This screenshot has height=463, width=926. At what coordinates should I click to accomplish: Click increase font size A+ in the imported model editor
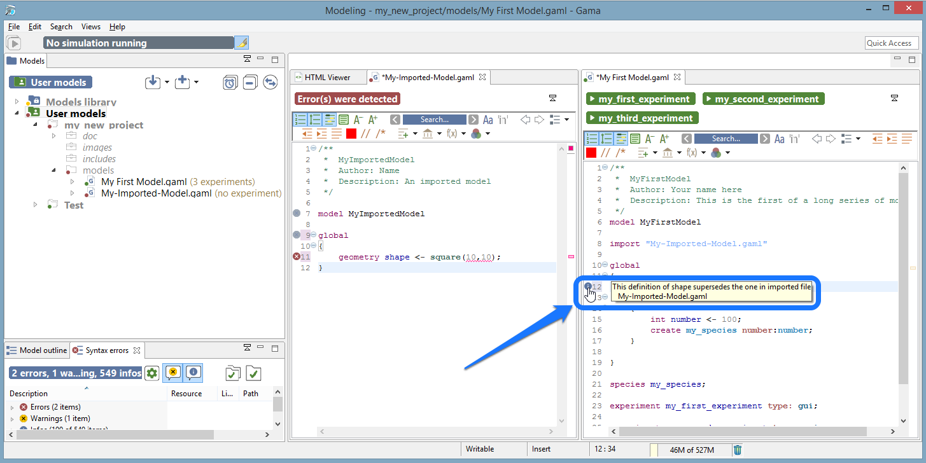[x=373, y=120]
